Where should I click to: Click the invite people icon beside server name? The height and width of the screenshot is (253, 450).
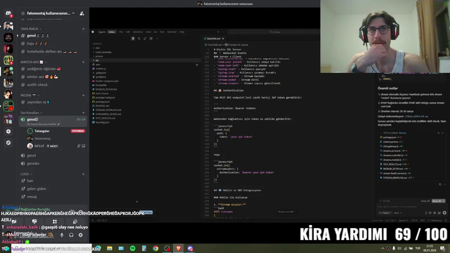[82, 13]
